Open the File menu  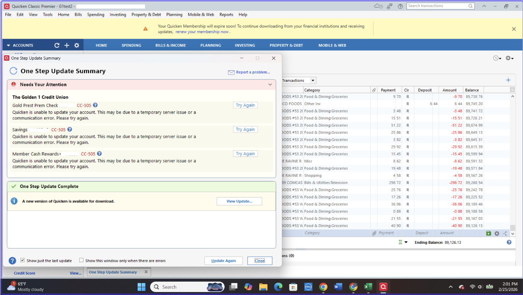(x=8, y=15)
